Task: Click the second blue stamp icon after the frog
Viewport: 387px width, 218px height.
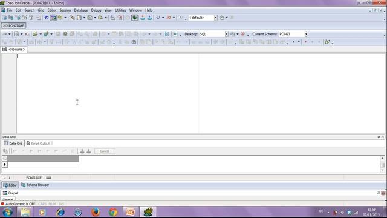Action: pos(149,18)
